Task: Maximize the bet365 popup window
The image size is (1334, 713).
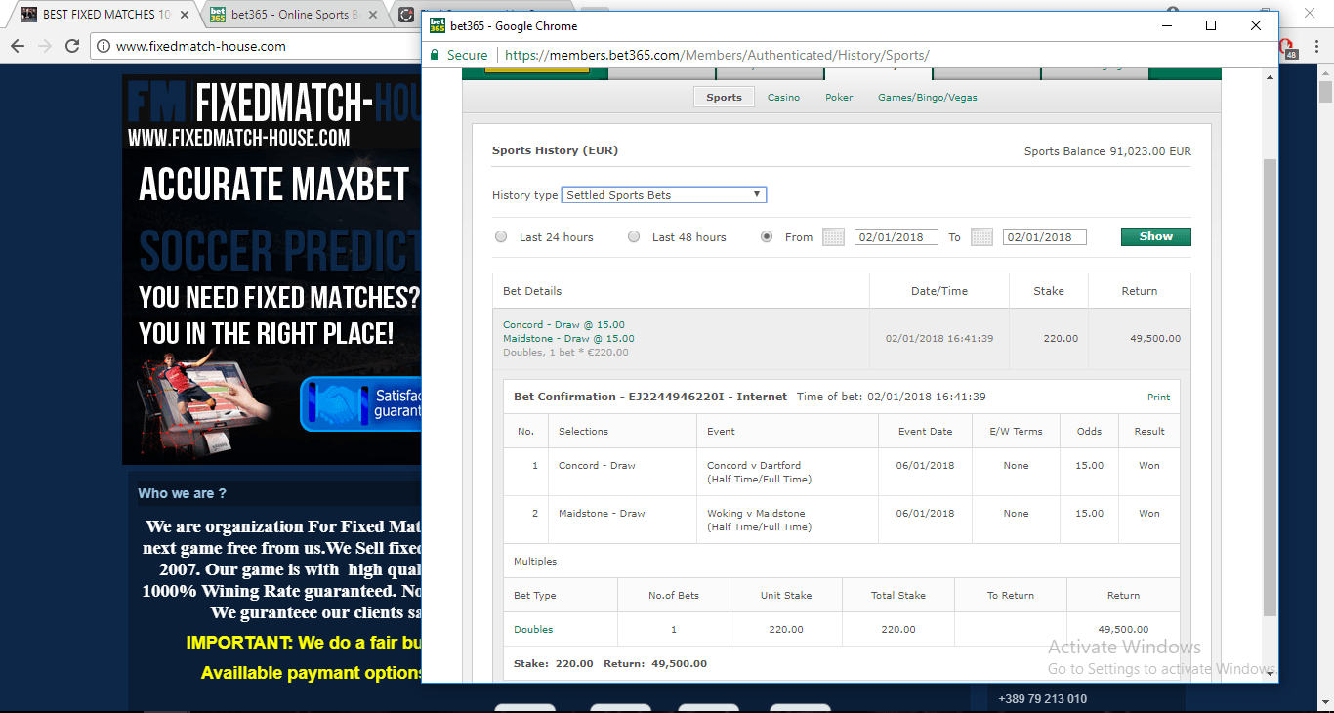Action: point(1211,25)
